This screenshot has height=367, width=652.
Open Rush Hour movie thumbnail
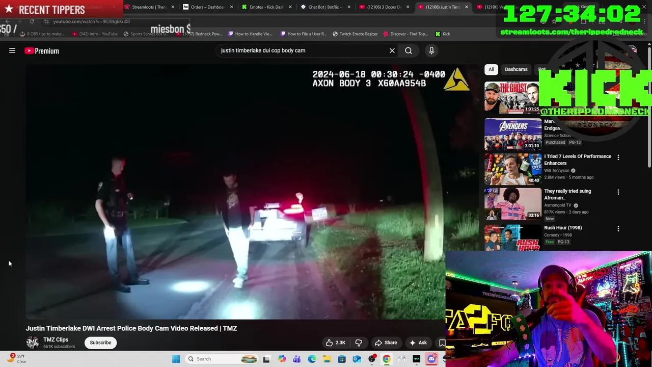pyautogui.click(x=513, y=238)
